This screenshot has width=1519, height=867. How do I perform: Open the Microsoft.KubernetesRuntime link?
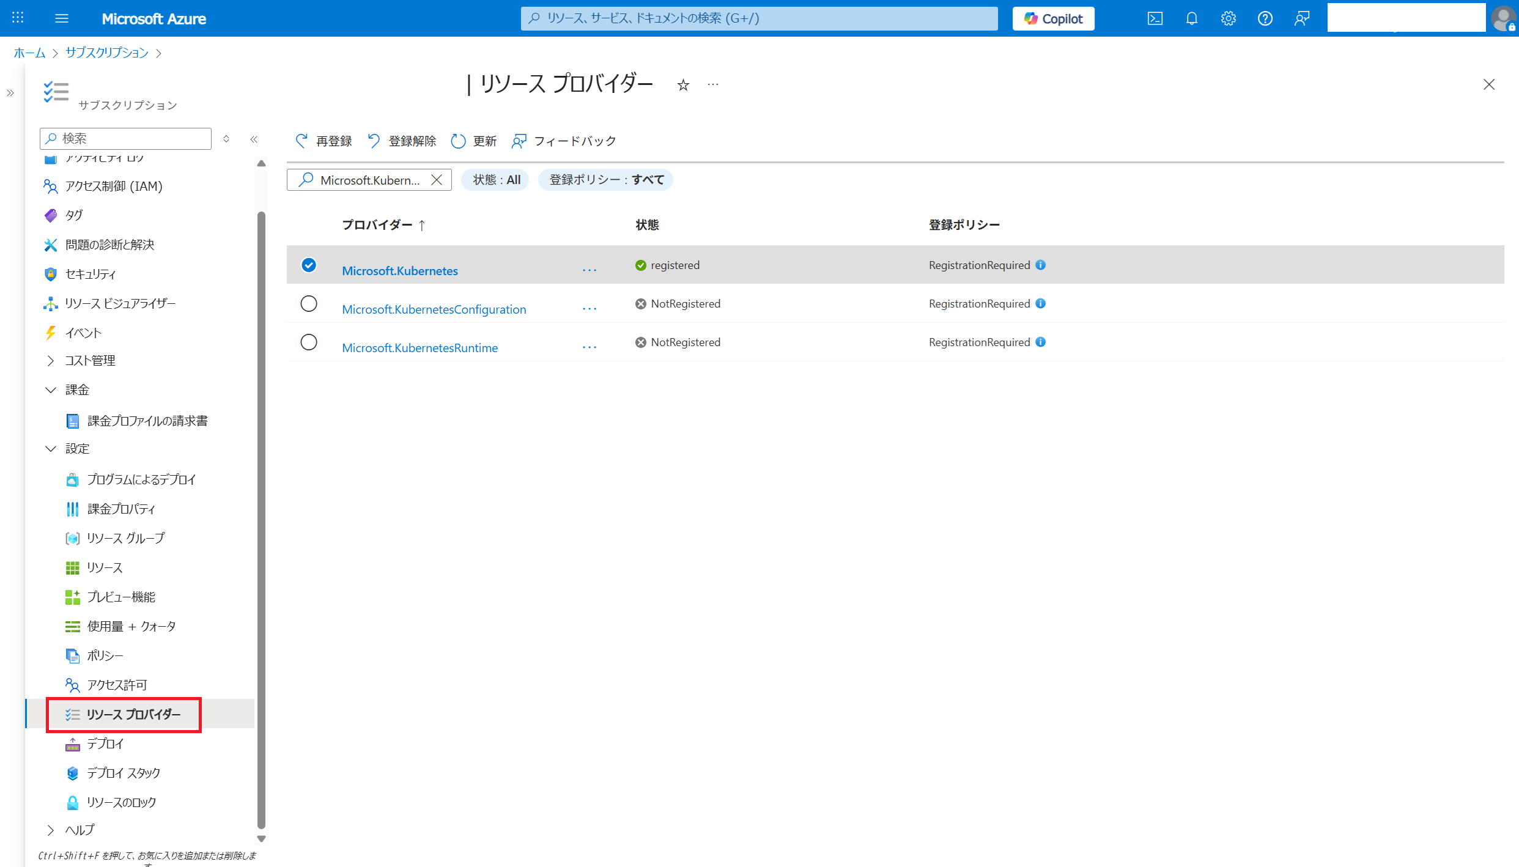[x=420, y=348]
